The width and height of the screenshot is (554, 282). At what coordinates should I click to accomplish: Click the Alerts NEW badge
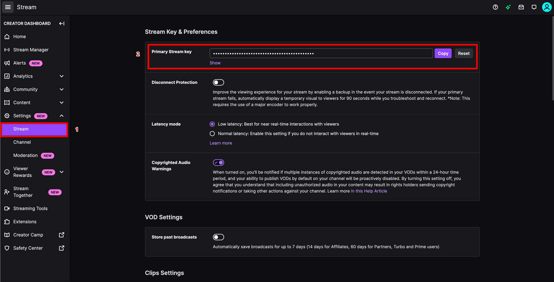pos(36,63)
